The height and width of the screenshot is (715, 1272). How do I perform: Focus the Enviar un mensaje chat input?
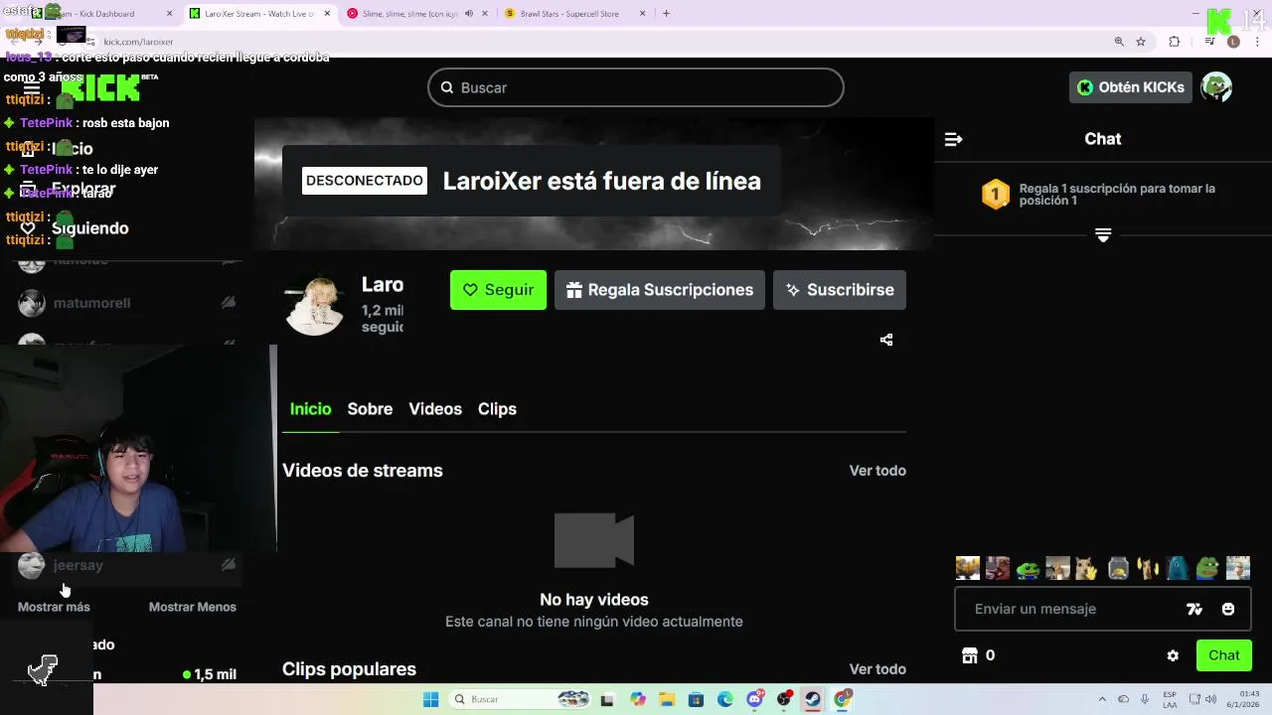(x=1103, y=609)
